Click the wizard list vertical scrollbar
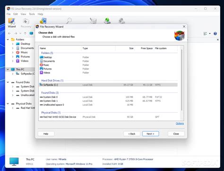The width and height of the screenshot is (224, 171). [181, 80]
